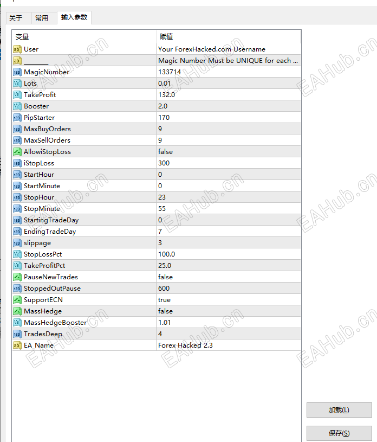Click the icon beside StartHour
Image resolution: width=377 pixels, height=442 pixels.
coord(17,175)
